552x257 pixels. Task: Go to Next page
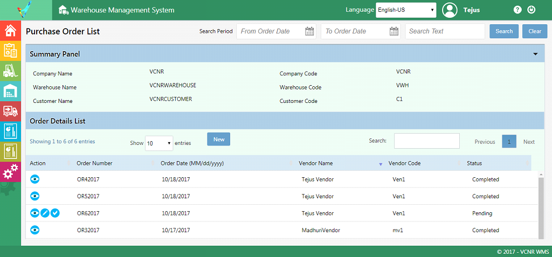pyautogui.click(x=529, y=142)
